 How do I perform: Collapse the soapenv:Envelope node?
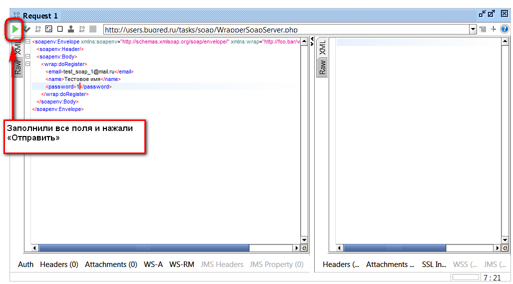coord(28,41)
